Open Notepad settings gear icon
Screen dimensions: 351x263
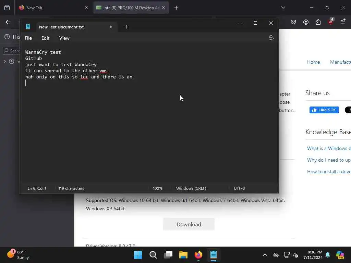tap(271, 38)
